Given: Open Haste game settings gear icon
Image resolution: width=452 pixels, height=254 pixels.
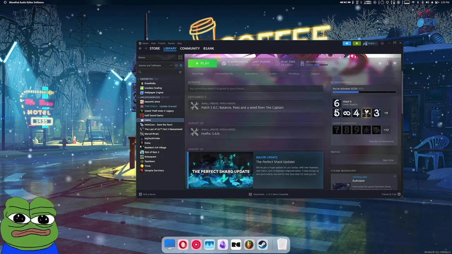Looking at the screenshot, I should pyautogui.click(x=380, y=64).
